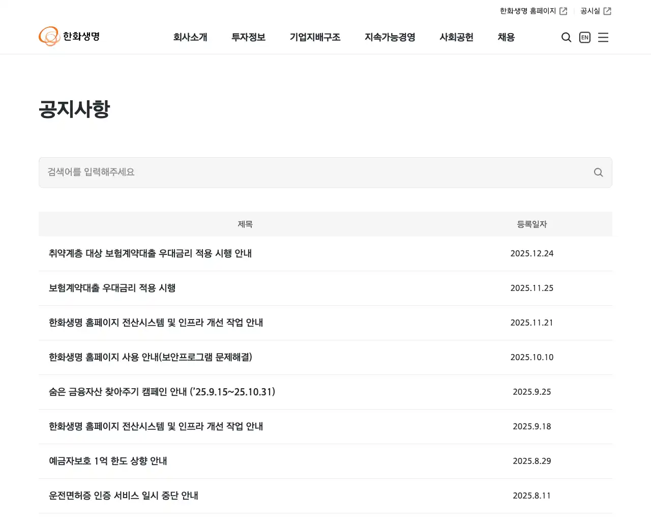Open the 회사소개 menu
The image size is (651, 521).
point(191,37)
